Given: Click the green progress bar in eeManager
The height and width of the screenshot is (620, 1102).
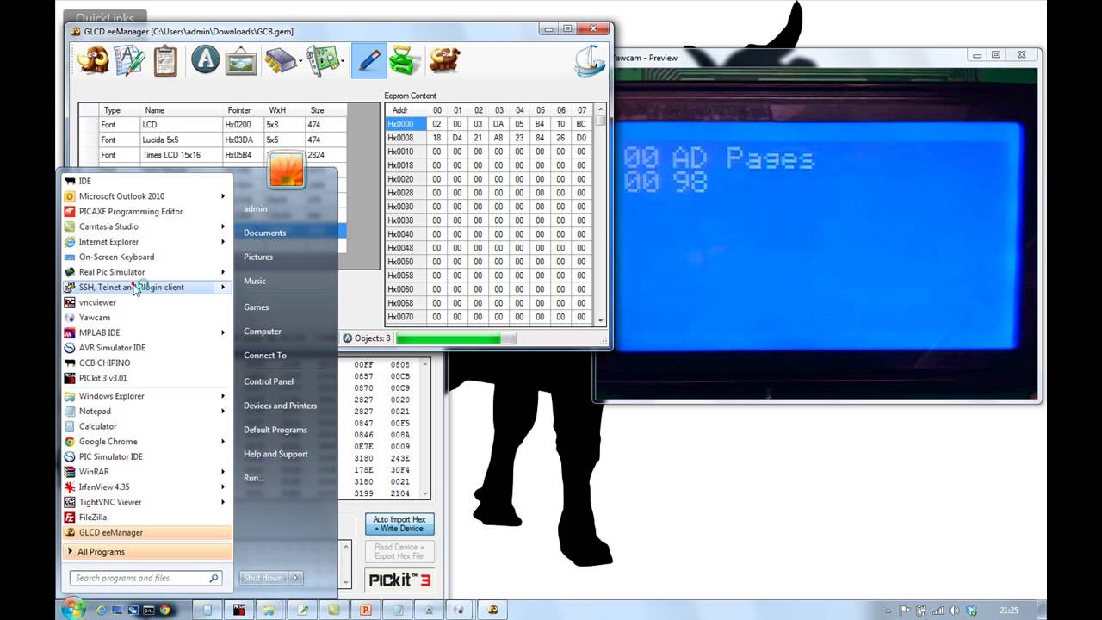Looking at the screenshot, I should 455,338.
